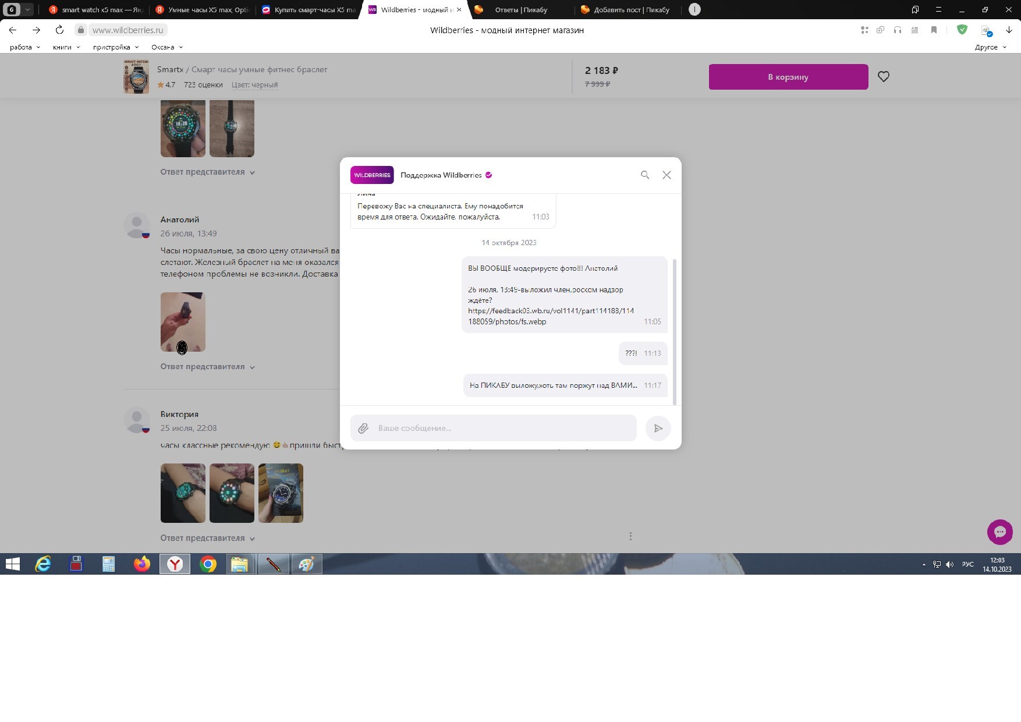Open Виктория's first watch photo
Image resolution: width=1021 pixels, height=722 pixels.
(x=183, y=493)
